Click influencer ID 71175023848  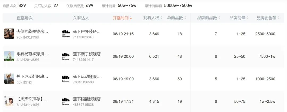tap(83, 37)
